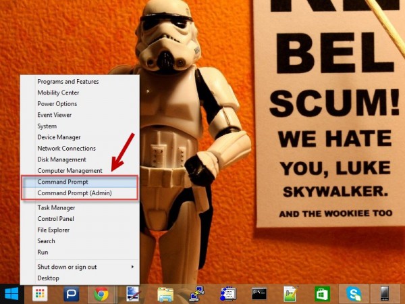Select Programs and Features from menu
405x304 pixels.
click(x=68, y=82)
